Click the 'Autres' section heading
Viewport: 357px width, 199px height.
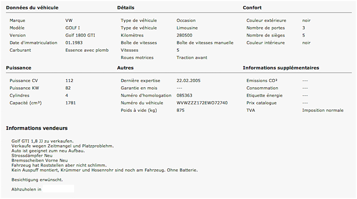tap(125, 68)
